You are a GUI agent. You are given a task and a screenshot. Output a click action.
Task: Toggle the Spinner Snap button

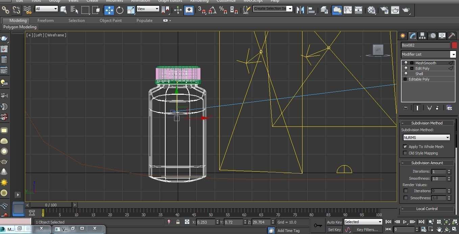(x=234, y=10)
